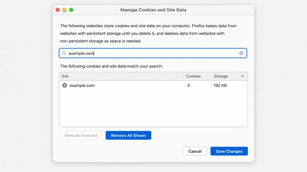This screenshot has width=307, height=172.
Task: Click the magnifier icon in the search box
Action: 64,53
